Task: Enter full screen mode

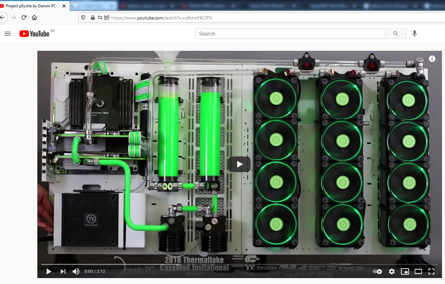Action: point(431,271)
